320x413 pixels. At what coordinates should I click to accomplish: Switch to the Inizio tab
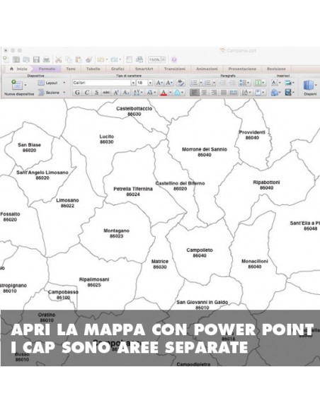(19, 69)
